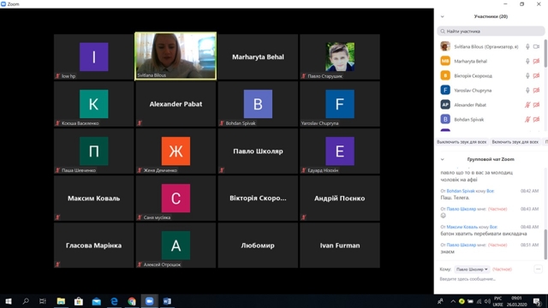Viewport: 548px width, 308px height.
Task: Toggle camera icon next to Svitlana Bilous
Action: pyautogui.click(x=537, y=46)
